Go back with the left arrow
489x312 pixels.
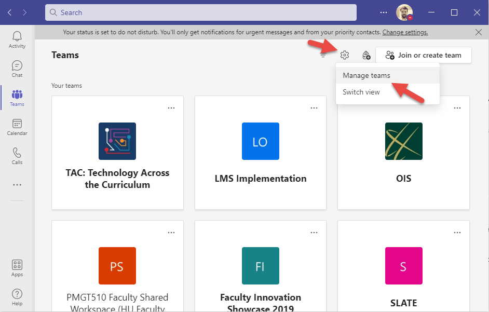(x=10, y=12)
